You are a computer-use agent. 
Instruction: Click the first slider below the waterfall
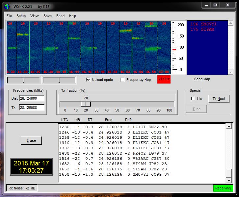pos(23,80)
